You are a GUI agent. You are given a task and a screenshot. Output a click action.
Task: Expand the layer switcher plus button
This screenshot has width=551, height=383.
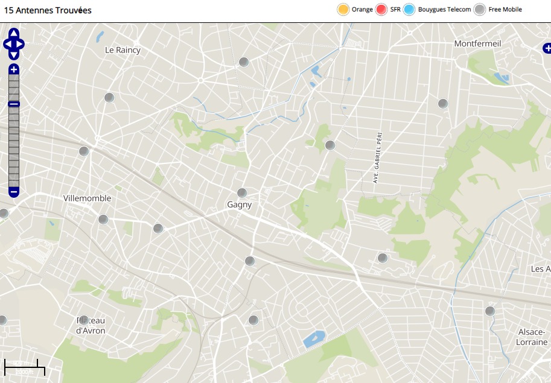pos(546,48)
